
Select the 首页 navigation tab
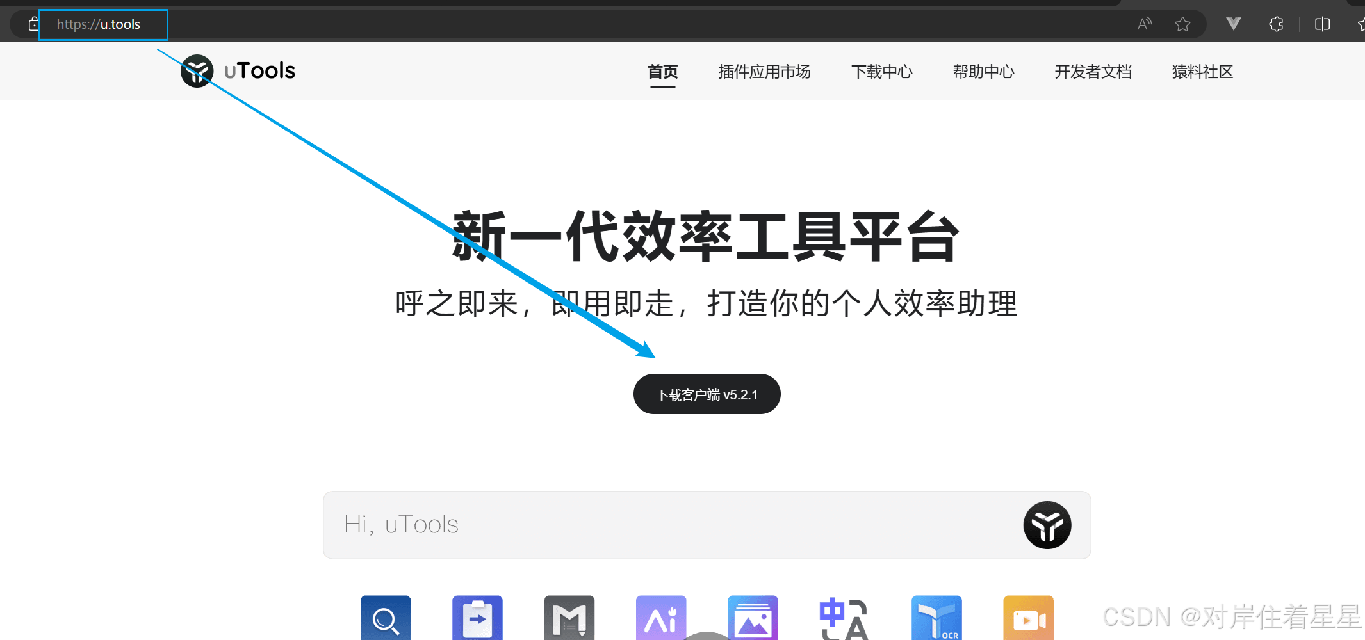[663, 72]
